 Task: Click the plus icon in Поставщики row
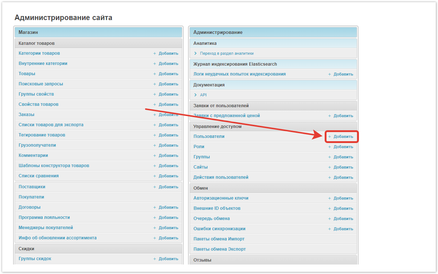coord(155,187)
